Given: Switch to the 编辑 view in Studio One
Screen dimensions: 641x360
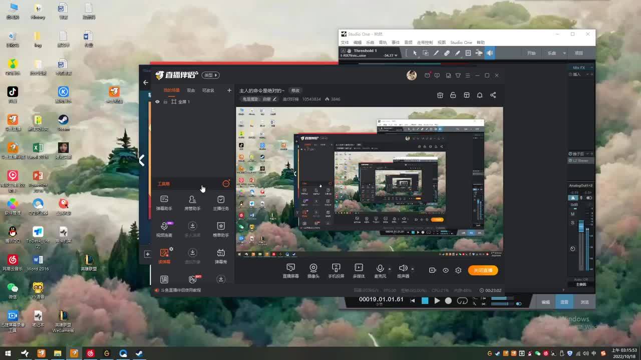Looking at the screenshot, I should tap(546, 302).
